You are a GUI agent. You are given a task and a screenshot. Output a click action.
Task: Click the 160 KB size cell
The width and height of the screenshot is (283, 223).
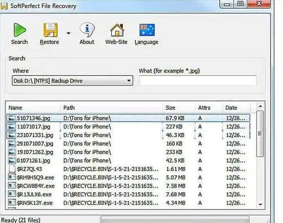[174, 144]
